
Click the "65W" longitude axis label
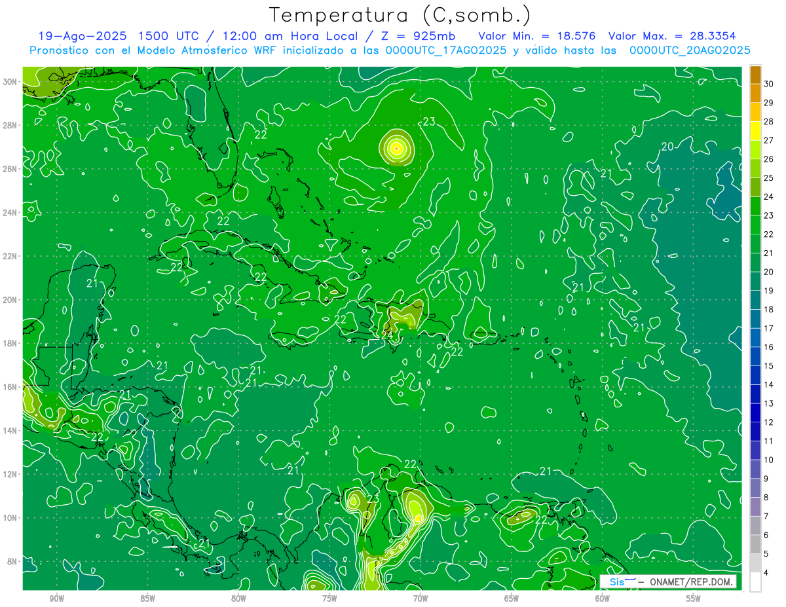(x=512, y=598)
